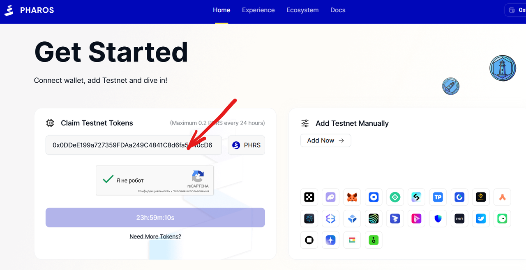Select the OKX wallet icon
The width and height of the screenshot is (526, 270).
309,197
